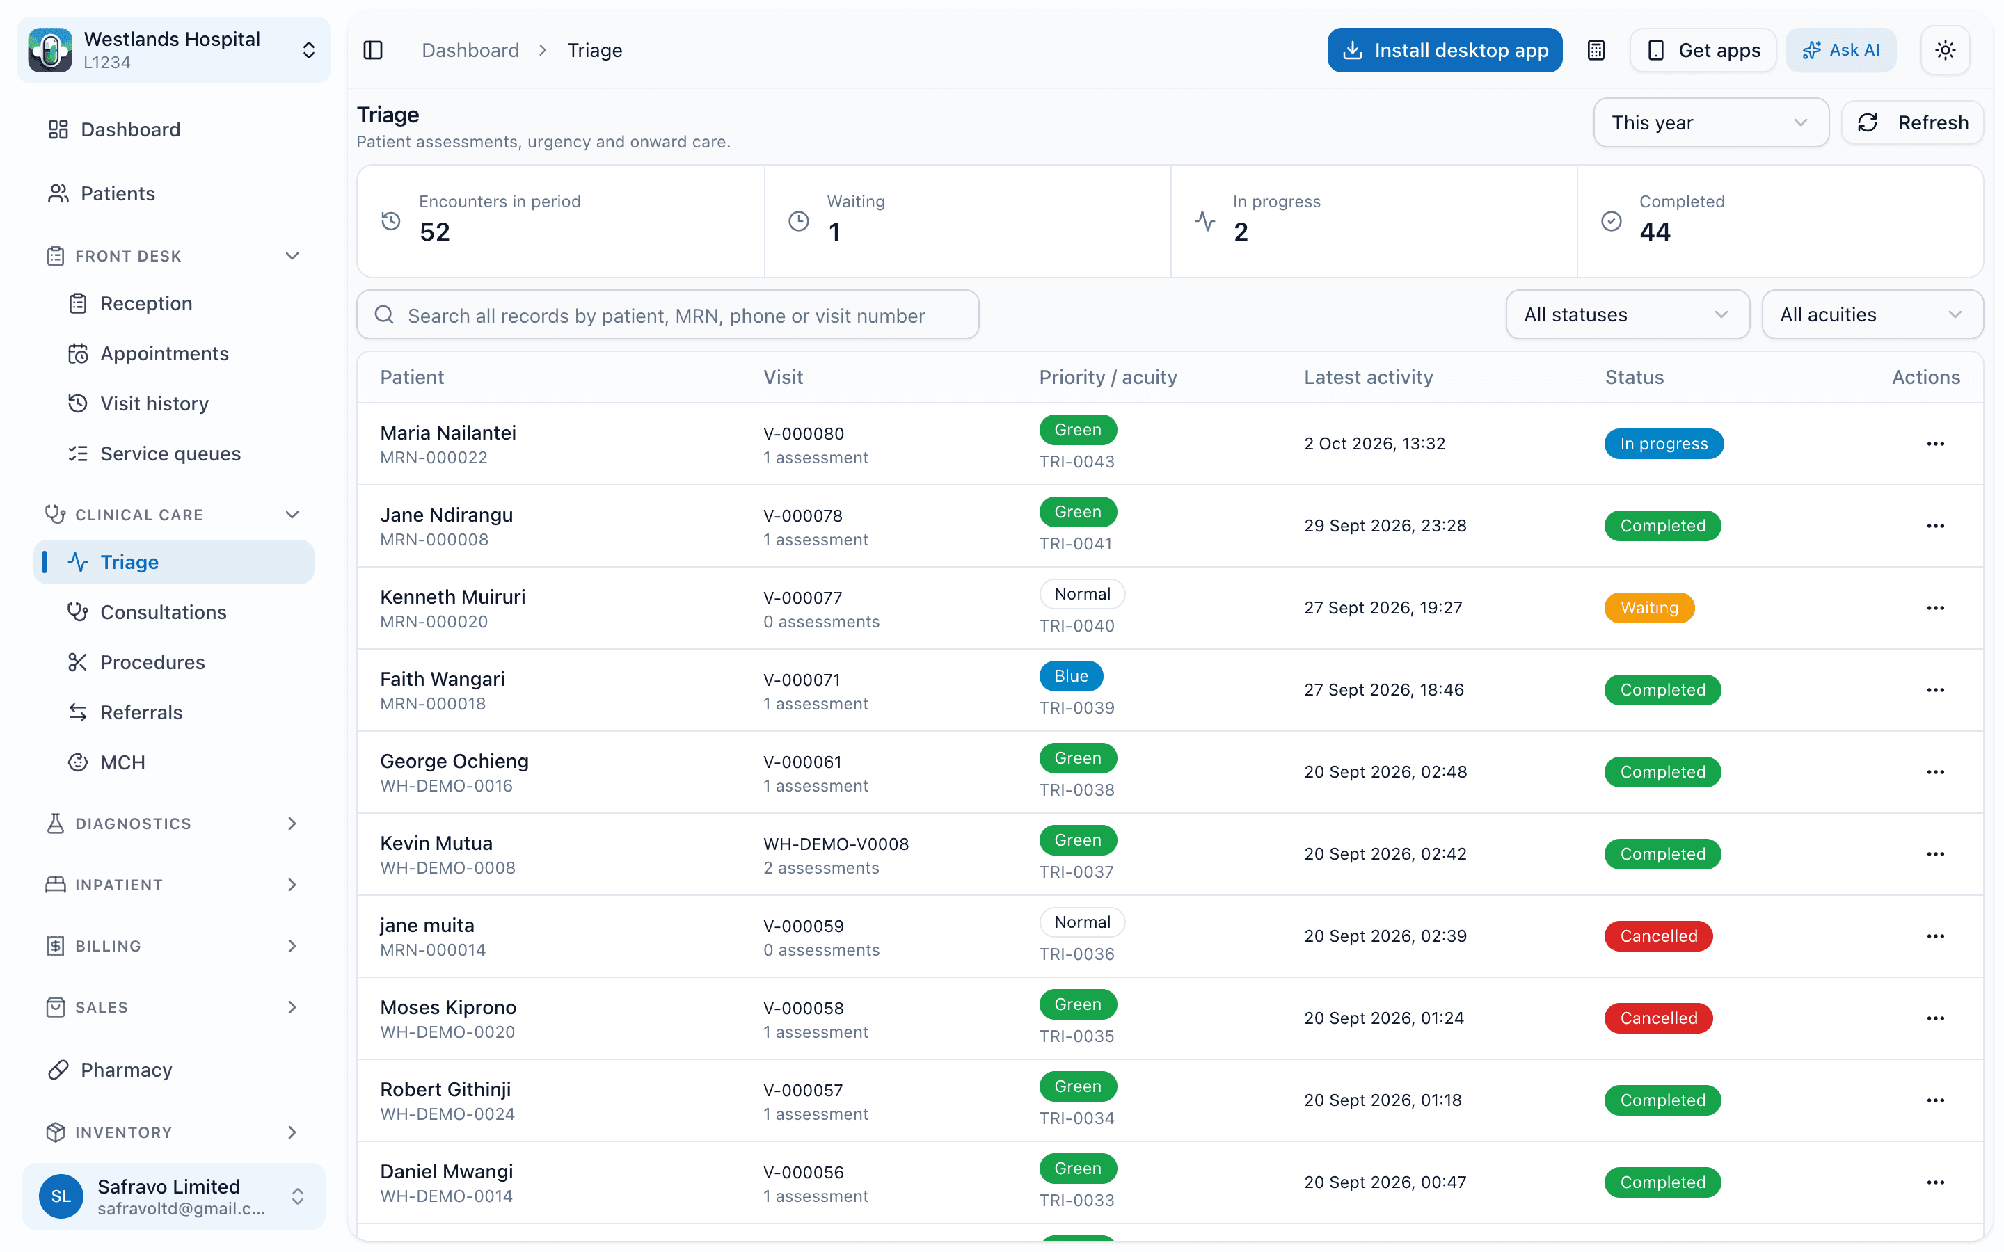Click the SL user avatar
Image resolution: width=2004 pixels, height=1252 pixels.
(61, 1196)
